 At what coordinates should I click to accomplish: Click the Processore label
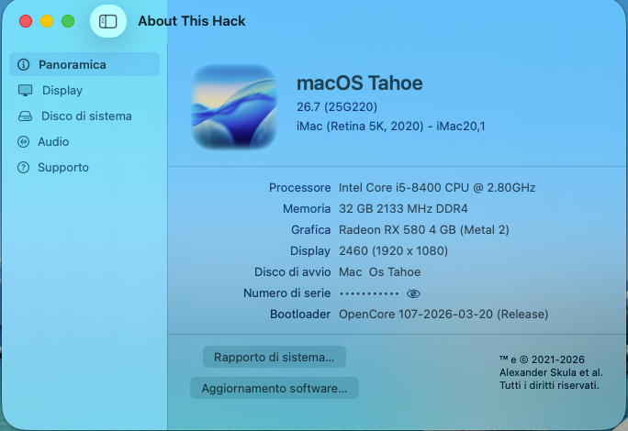coord(299,188)
